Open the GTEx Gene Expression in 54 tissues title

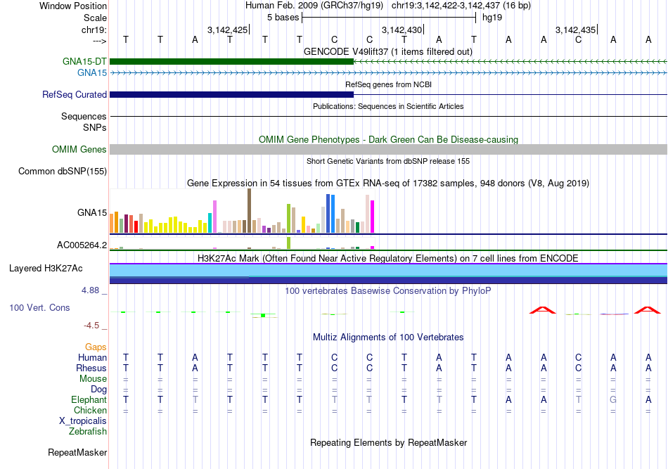point(388,183)
